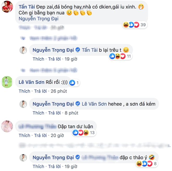Image resolution: width=172 pixels, height=171 pixels.
Task: Click the verified badge on the 'a sơn đá kém' reply
Action: (x=78, y=104)
